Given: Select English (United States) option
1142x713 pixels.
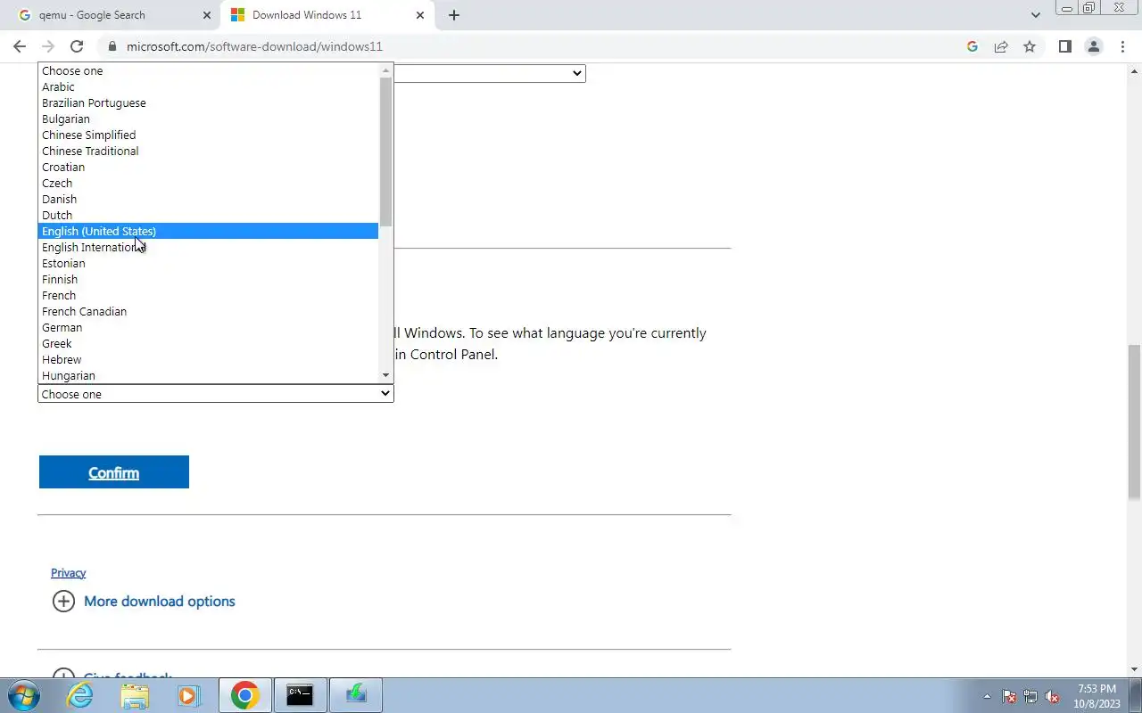Looking at the screenshot, I should pos(209,231).
